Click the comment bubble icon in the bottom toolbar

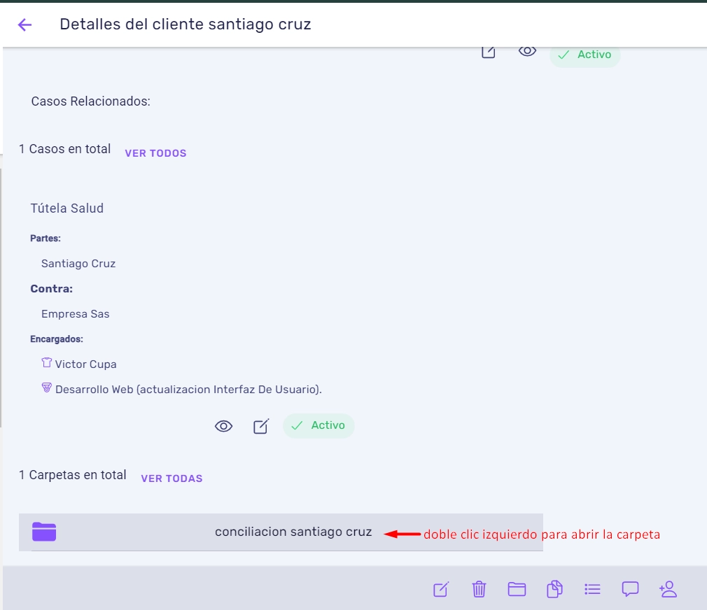630,589
